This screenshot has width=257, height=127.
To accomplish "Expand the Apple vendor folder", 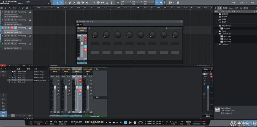I will click(218, 31).
